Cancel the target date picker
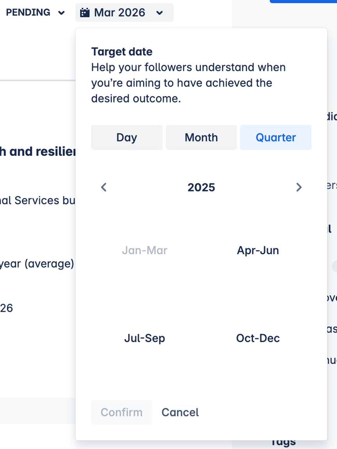 [x=180, y=412]
